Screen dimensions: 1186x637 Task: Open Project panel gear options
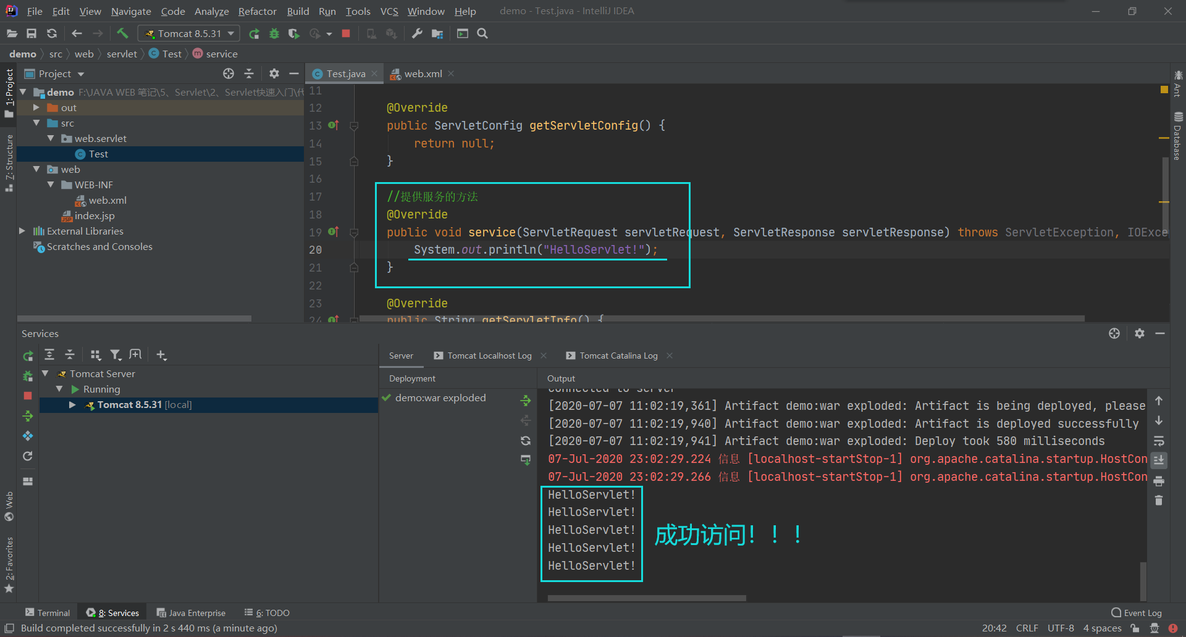click(274, 73)
